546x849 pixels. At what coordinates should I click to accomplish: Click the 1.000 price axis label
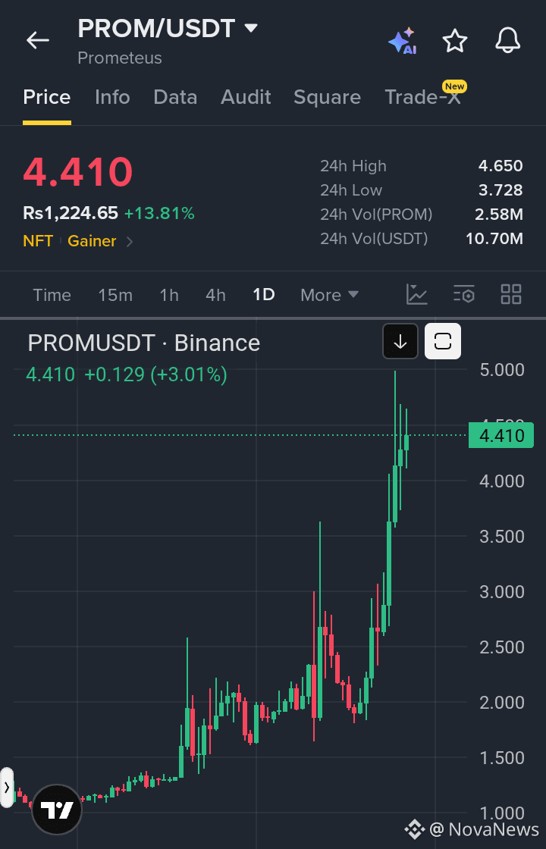[x=502, y=813]
